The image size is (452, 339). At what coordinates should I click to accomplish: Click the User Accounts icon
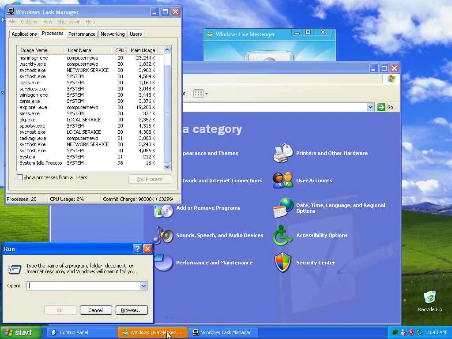(283, 181)
